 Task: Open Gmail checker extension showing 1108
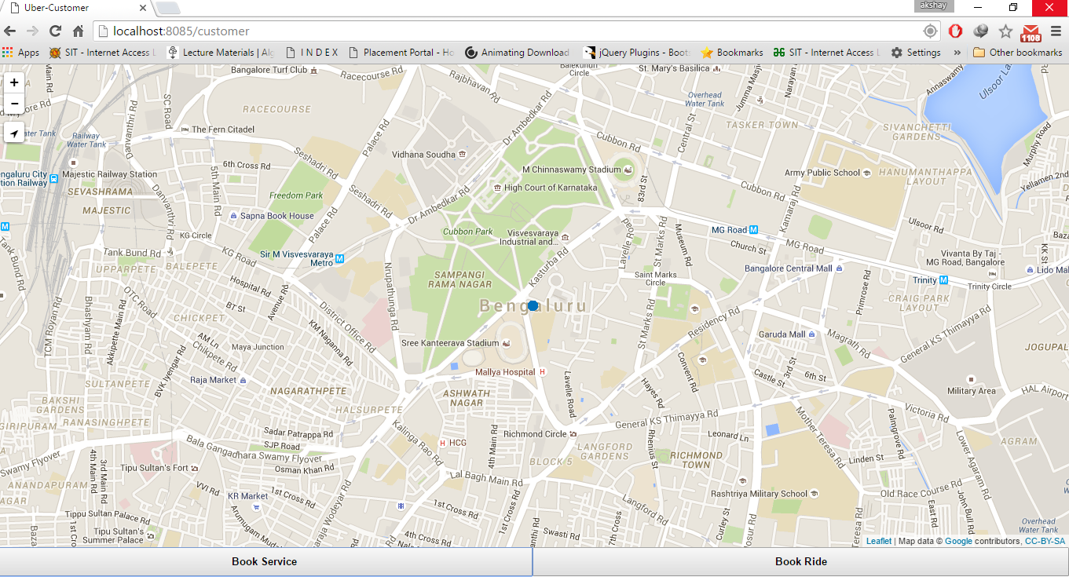pyautogui.click(x=1031, y=33)
